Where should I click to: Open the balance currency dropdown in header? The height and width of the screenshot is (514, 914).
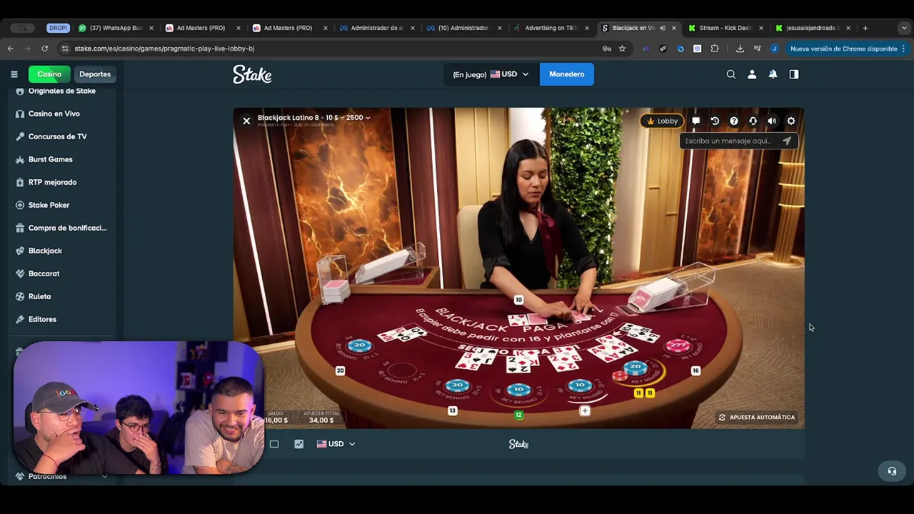tap(491, 74)
